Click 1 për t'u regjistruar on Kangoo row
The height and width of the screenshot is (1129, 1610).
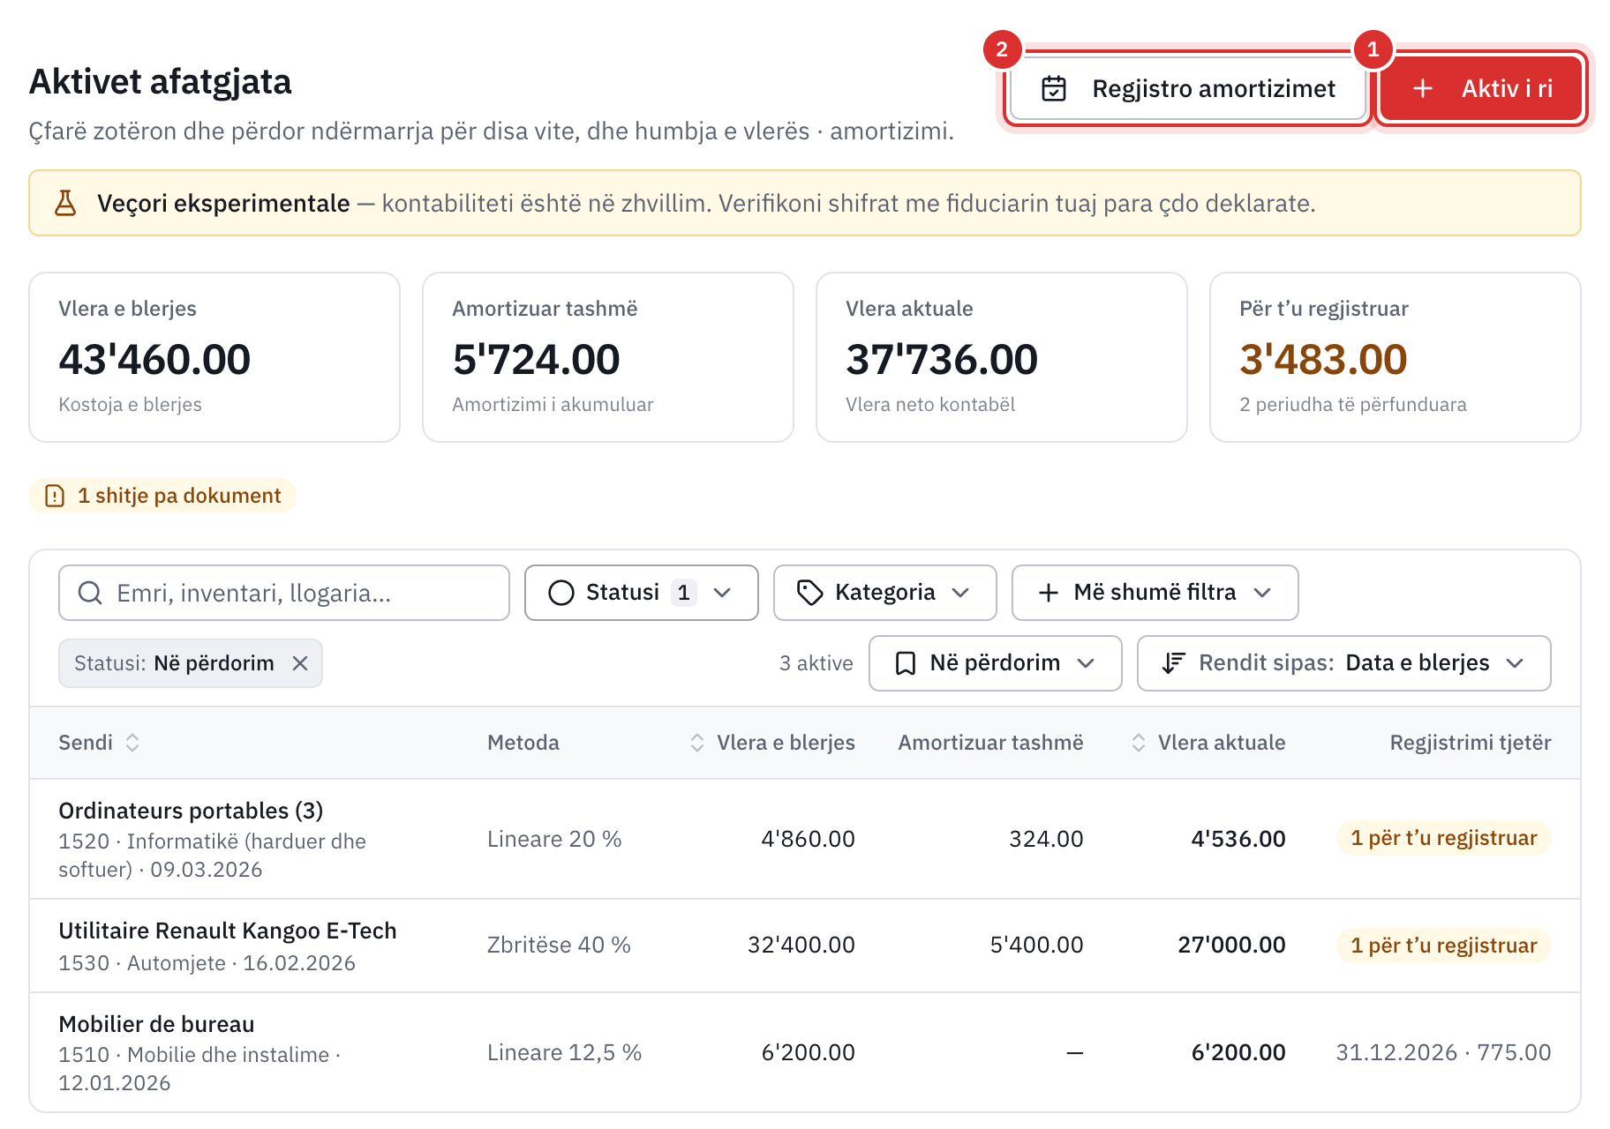click(1443, 946)
